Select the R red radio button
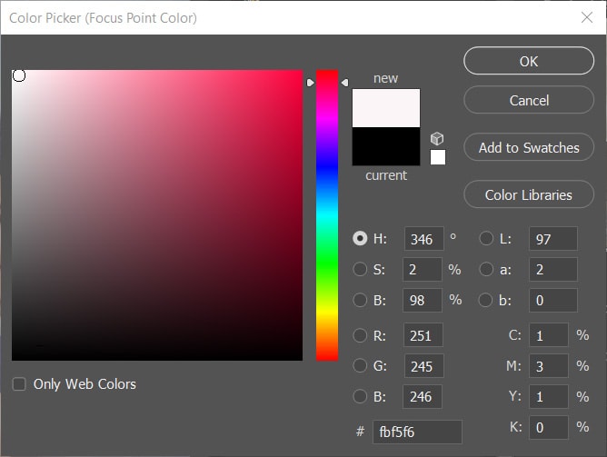 pos(360,335)
